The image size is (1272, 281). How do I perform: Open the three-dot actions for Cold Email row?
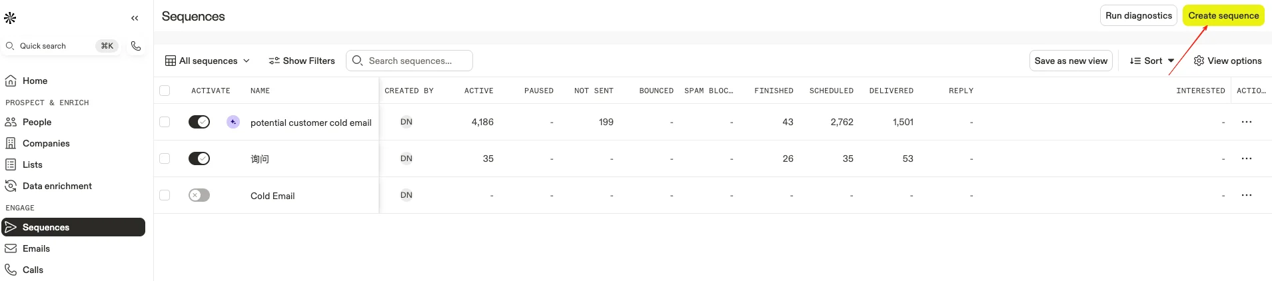(1247, 195)
